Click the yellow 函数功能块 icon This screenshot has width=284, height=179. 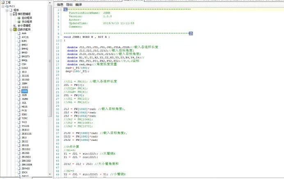click(x=15, y=29)
